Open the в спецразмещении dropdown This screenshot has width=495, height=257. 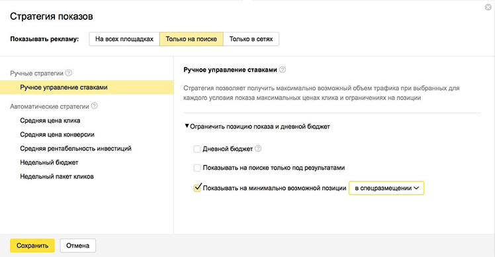click(386, 188)
